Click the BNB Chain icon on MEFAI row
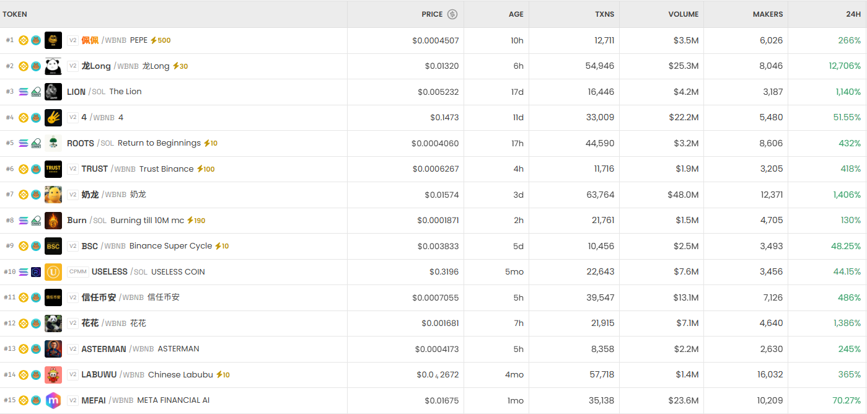 24,400
